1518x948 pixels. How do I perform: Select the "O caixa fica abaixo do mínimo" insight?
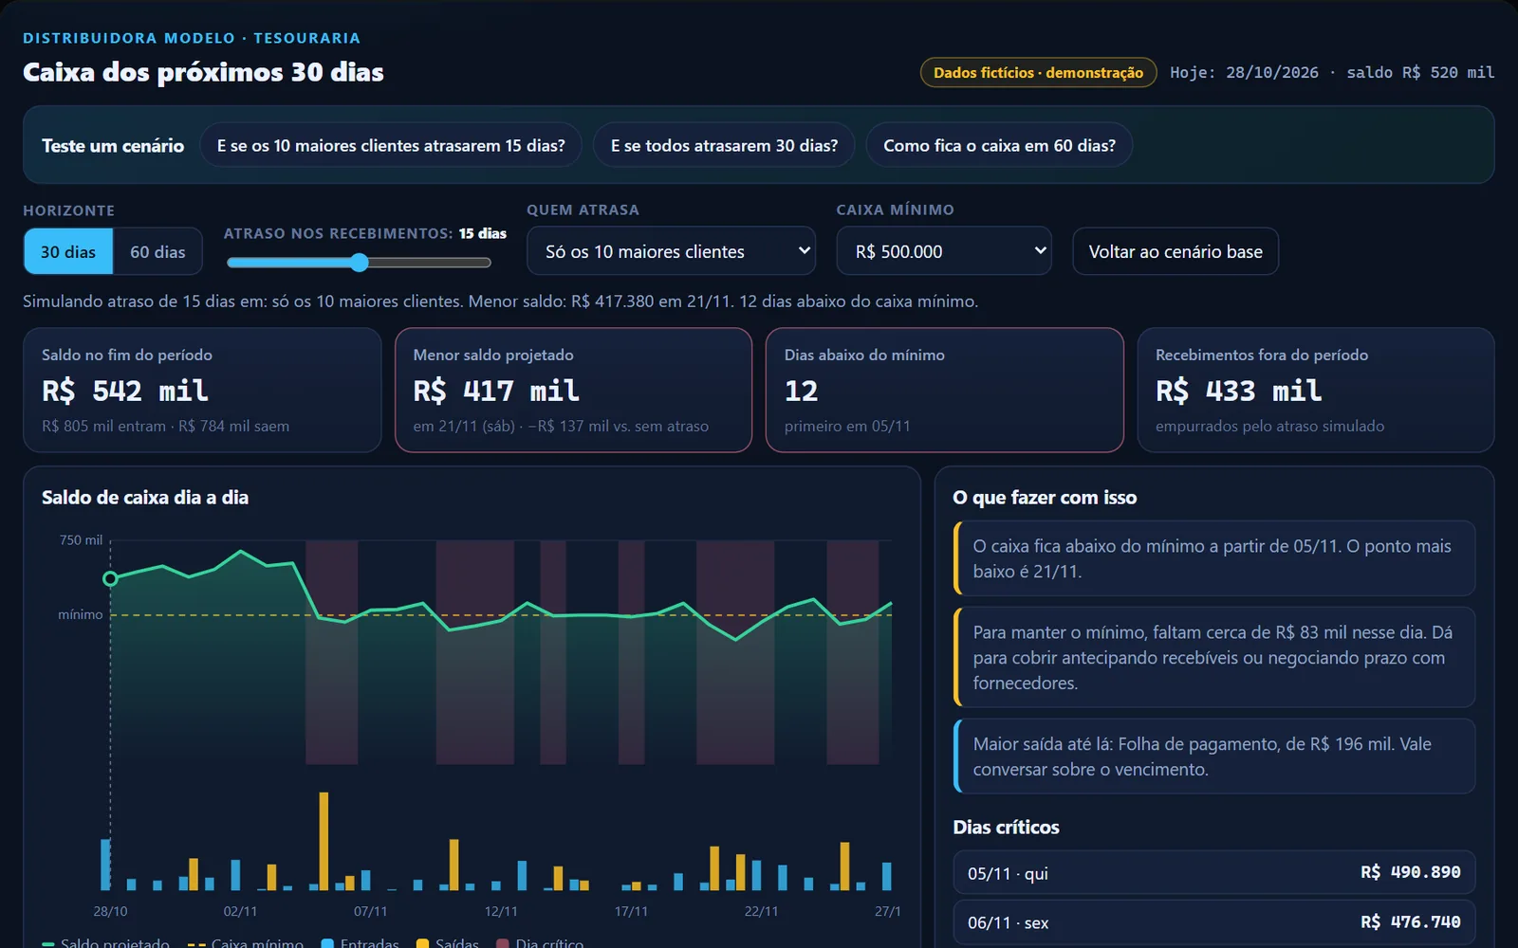pyautogui.click(x=1214, y=558)
